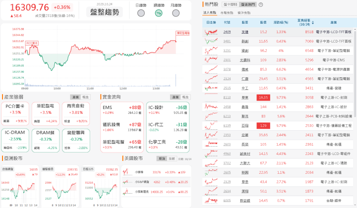Image resolution: width=357 pixels, height=208 pixels.
Task: Sort table by 漲跌幅(%) column header
Action: [x=281, y=22]
